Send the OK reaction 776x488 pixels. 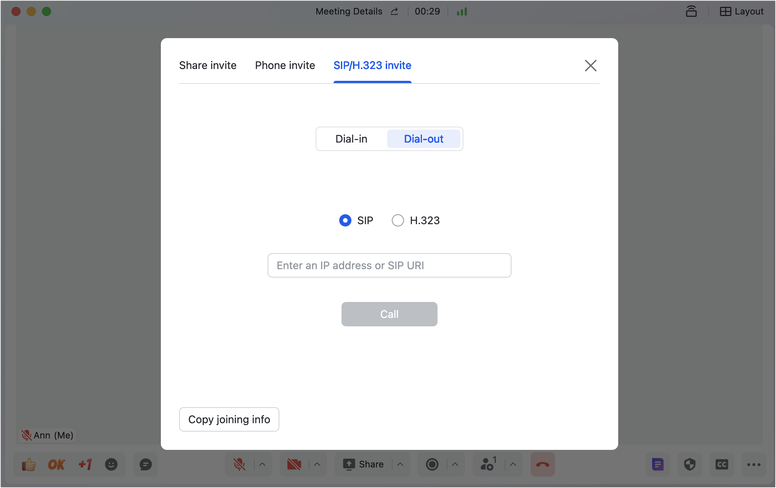click(56, 464)
